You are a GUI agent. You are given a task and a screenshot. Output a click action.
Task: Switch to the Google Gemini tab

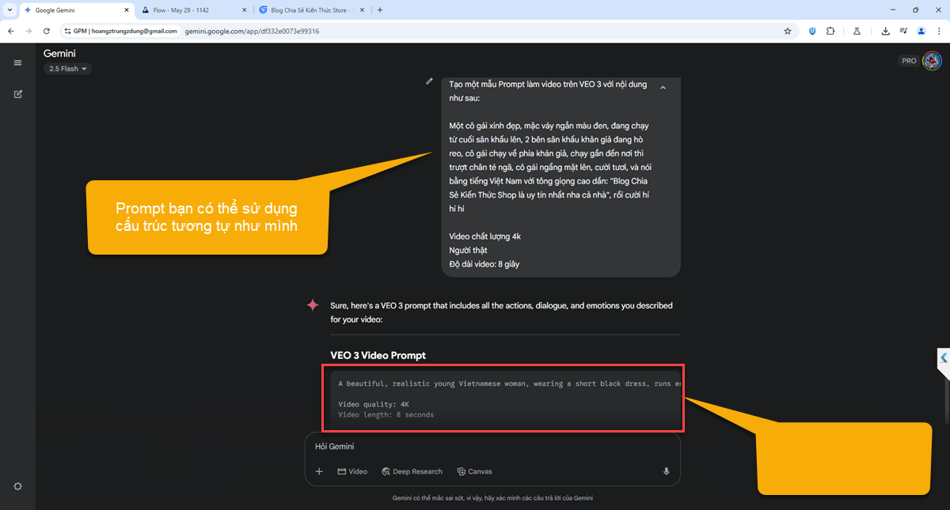tap(75, 10)
